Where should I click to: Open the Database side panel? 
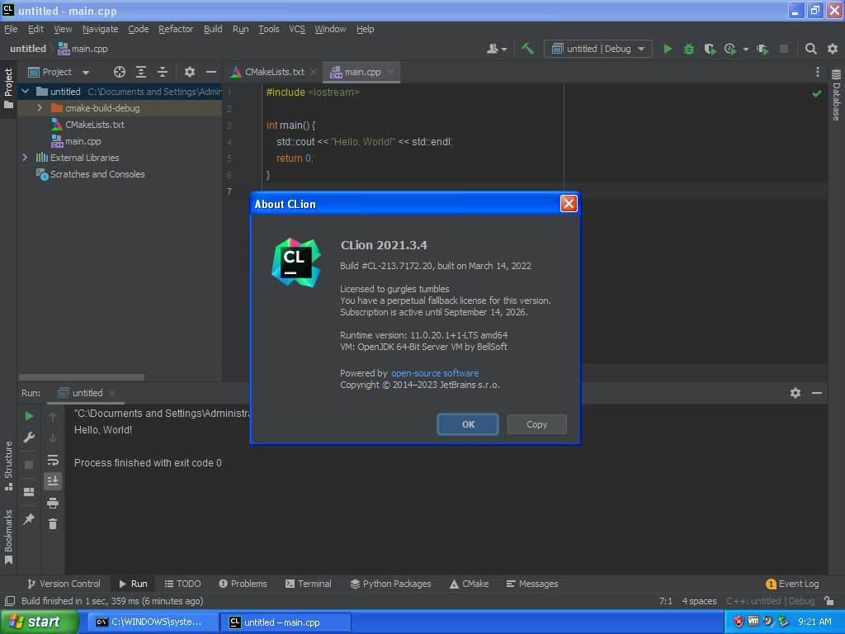tap(836, 95)
